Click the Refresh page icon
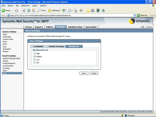156x117 pixels. click(x=29, y=11)
